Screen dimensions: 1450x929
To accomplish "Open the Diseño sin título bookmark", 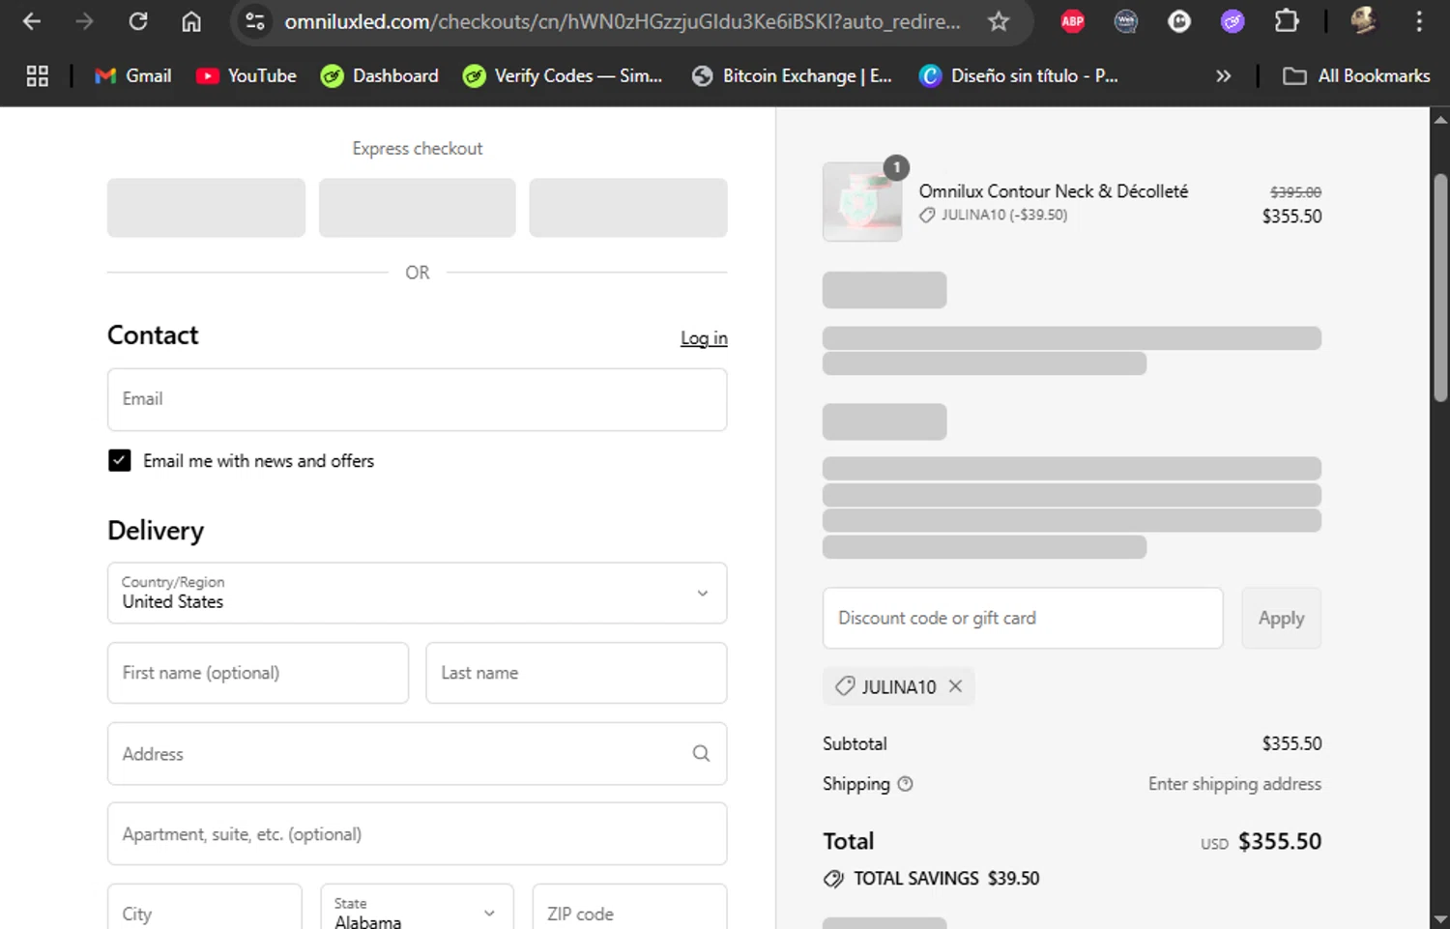I will pyautogui.click(x=1019, y=76).
